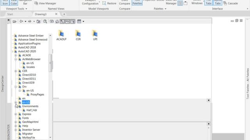Select Direct3D10 folder
Screen dimensions: 250x140
[29, 75]
